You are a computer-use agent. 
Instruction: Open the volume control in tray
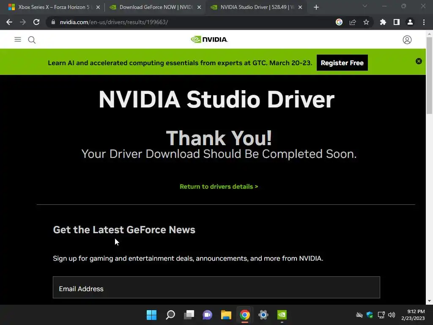[392, 315]
